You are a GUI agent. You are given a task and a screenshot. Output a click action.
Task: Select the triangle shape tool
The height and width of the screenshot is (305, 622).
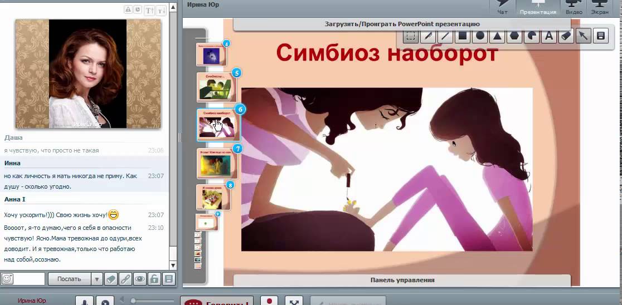click(x=497, y=36)
